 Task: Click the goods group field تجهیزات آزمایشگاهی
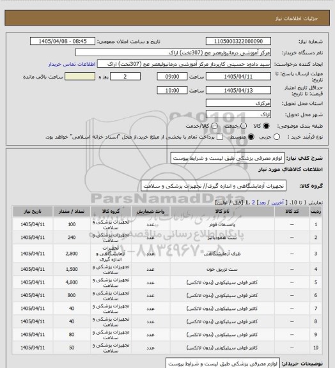click(x=214, y=186)
